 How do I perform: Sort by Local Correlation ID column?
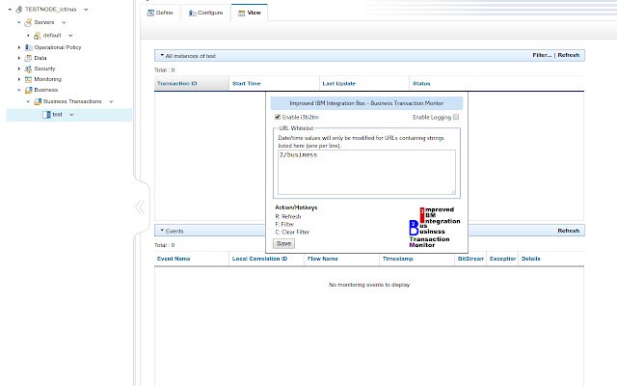pyautogui.click(x=267, y=259)
